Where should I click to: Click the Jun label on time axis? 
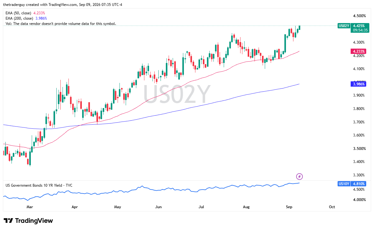click(159, 207)
